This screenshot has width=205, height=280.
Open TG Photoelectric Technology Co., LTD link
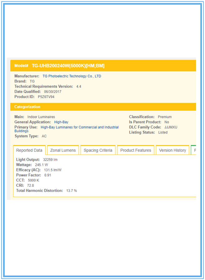72,76
